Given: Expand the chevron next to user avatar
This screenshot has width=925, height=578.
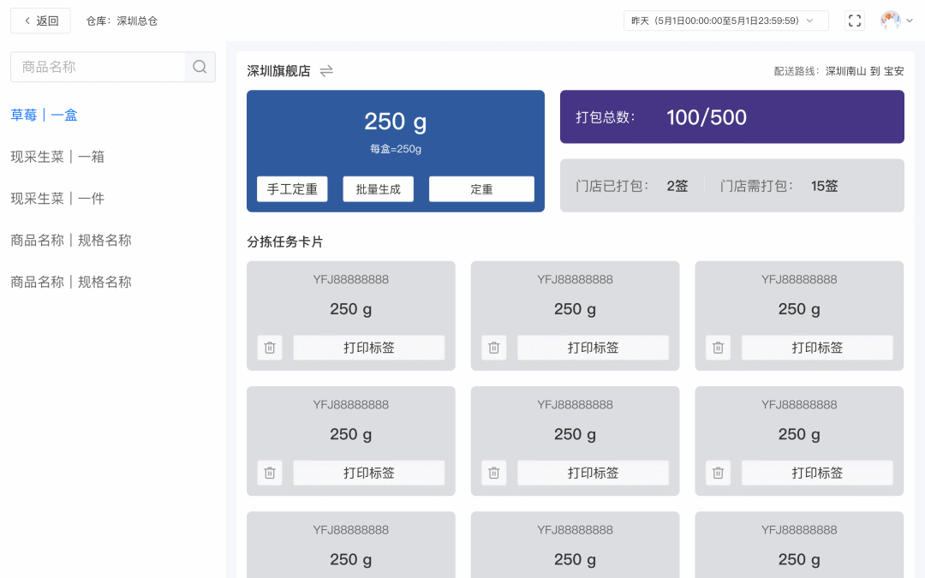Looking at the screenshot, I should point(910,21).
